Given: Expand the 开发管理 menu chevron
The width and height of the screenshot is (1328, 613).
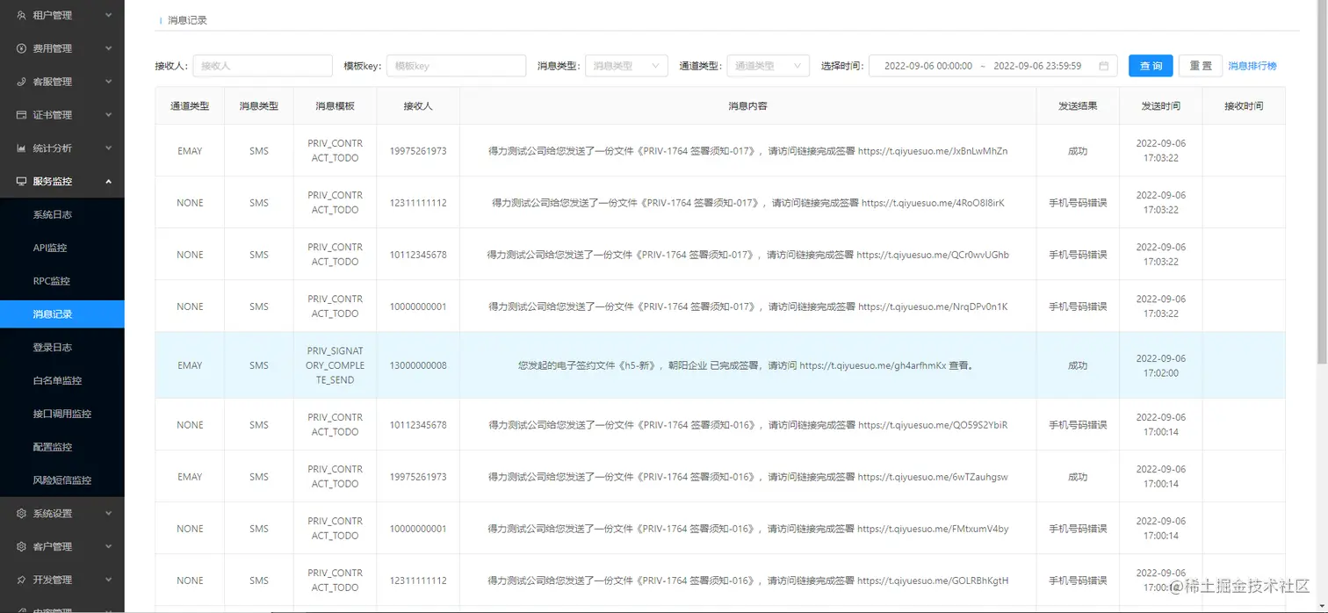Looking at the screenshot, I should [108, 581].
